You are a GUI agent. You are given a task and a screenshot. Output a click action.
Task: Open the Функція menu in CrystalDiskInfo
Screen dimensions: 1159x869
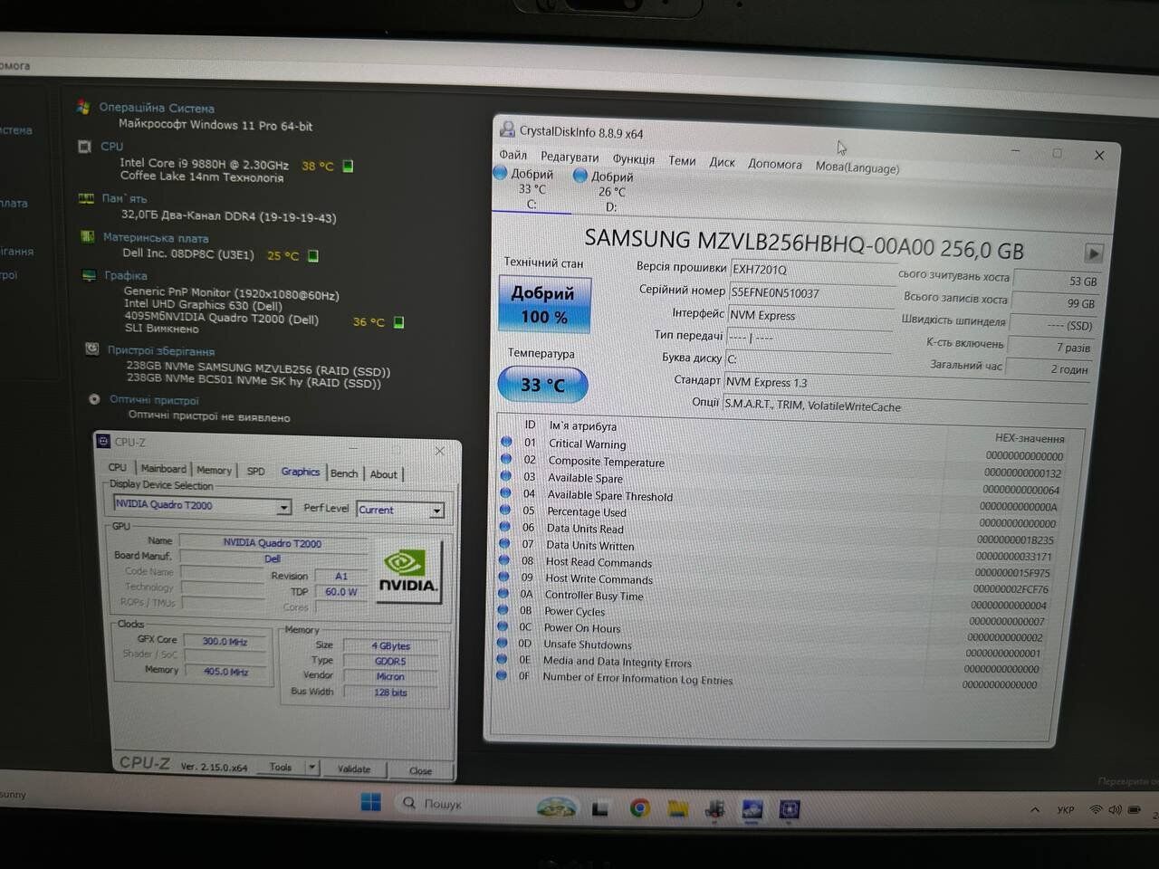pyautogui.click(x=633, y=158)
